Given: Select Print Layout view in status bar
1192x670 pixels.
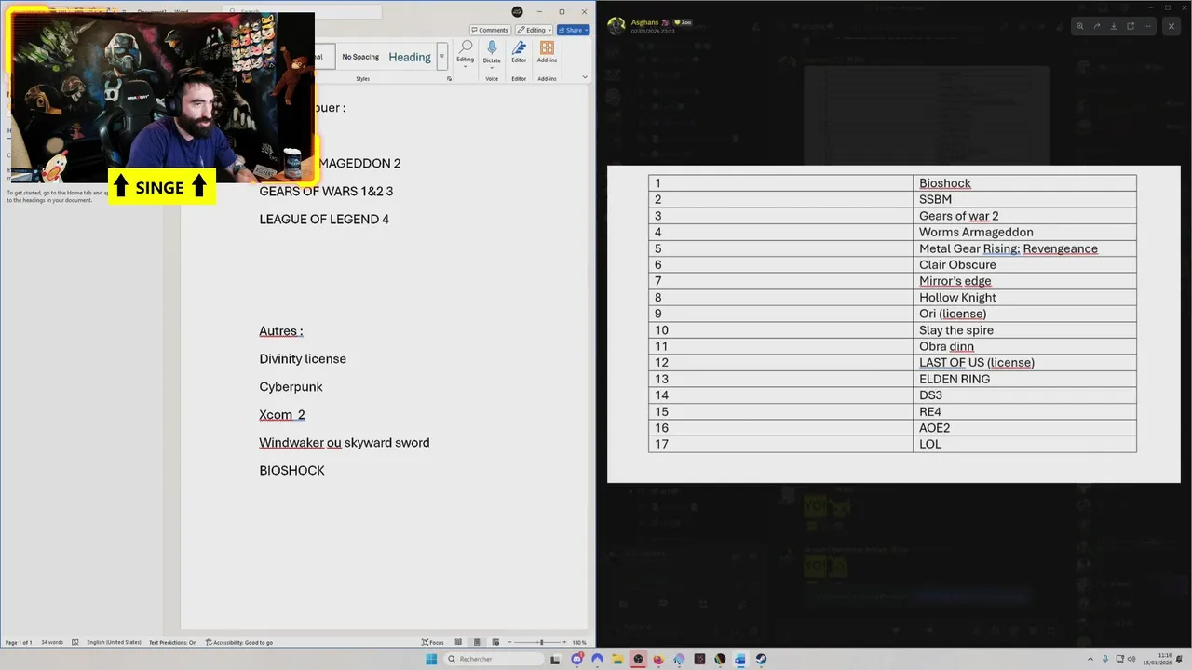Looking at the screenshot, I should click(477, 642).
